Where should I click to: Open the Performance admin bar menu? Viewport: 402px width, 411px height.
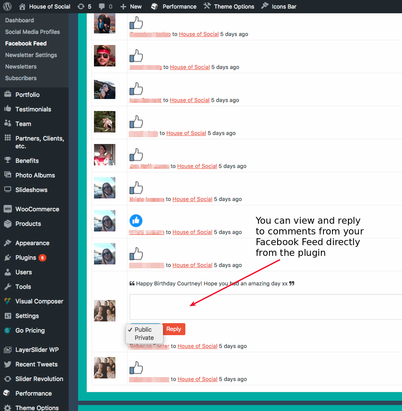click(174, 6)
